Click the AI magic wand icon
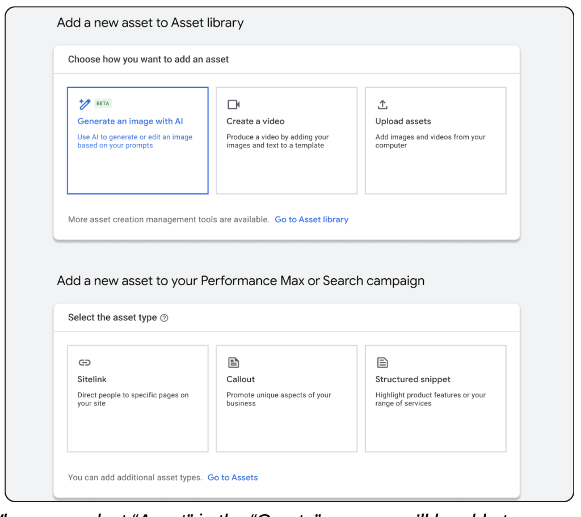 [84, 104]
